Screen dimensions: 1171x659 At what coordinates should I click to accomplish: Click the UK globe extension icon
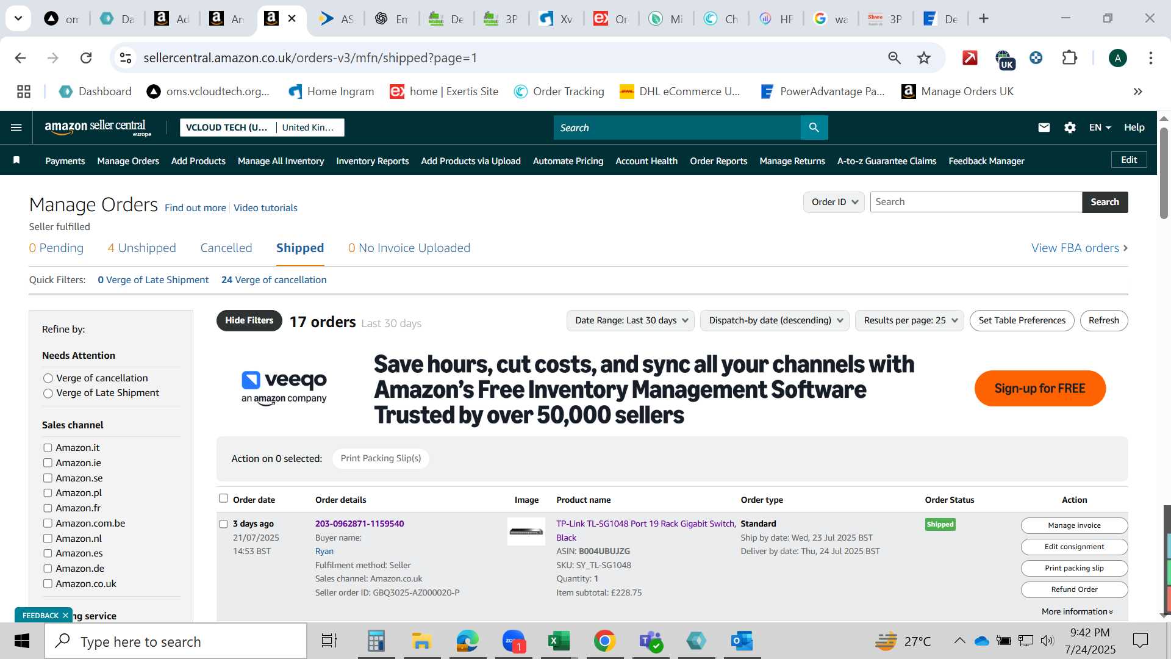pos(1004,59)
